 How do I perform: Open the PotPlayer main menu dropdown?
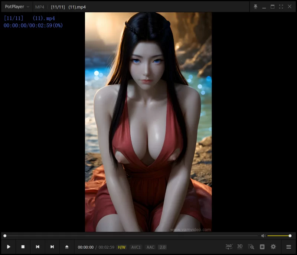17,7
